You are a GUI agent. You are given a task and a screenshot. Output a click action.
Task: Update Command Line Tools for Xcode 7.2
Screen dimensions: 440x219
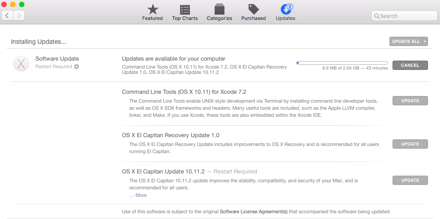tap(410, 100)
